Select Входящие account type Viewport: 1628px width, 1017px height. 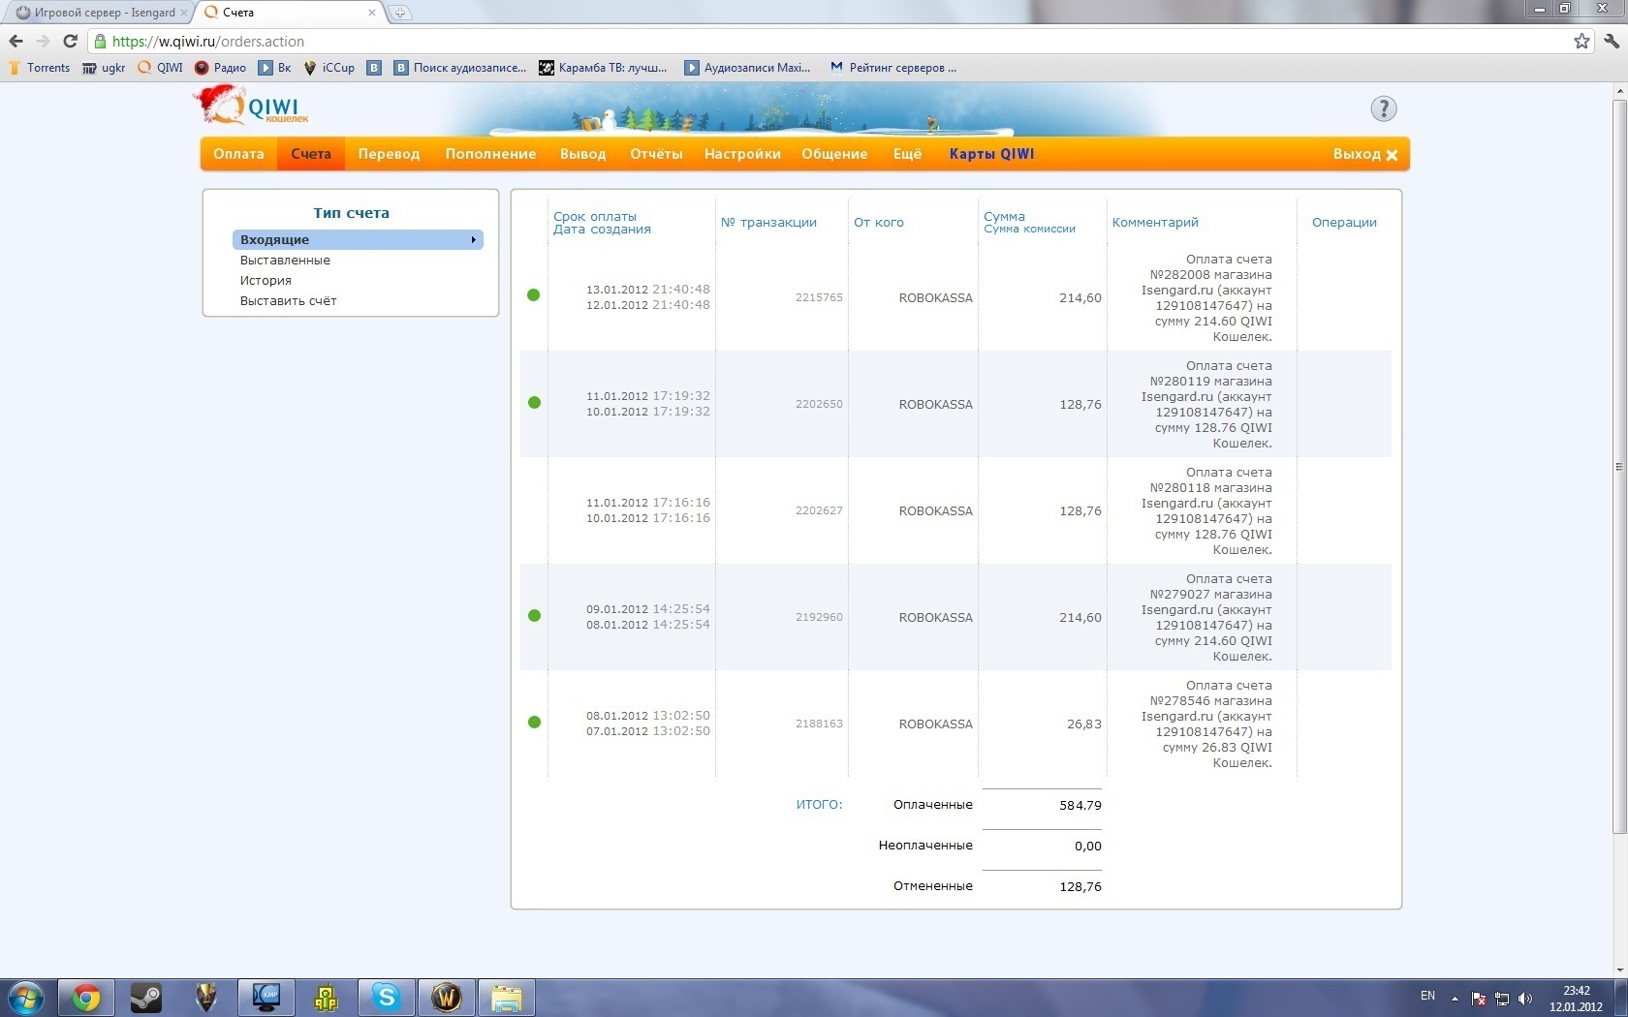[x=358, y=239]
